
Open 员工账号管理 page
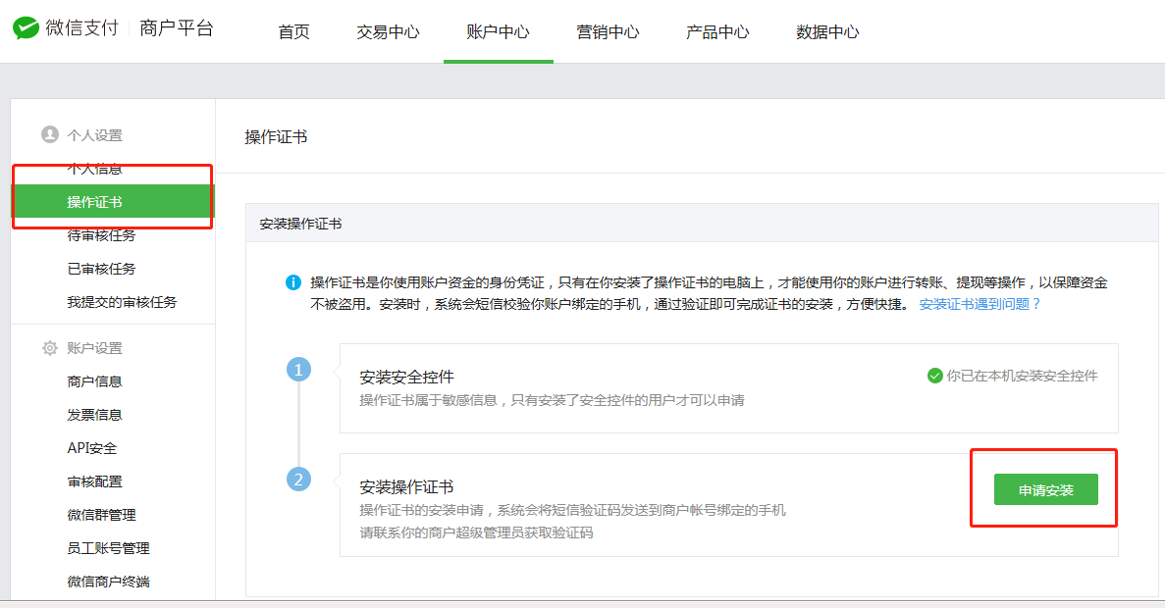(108, 548)
